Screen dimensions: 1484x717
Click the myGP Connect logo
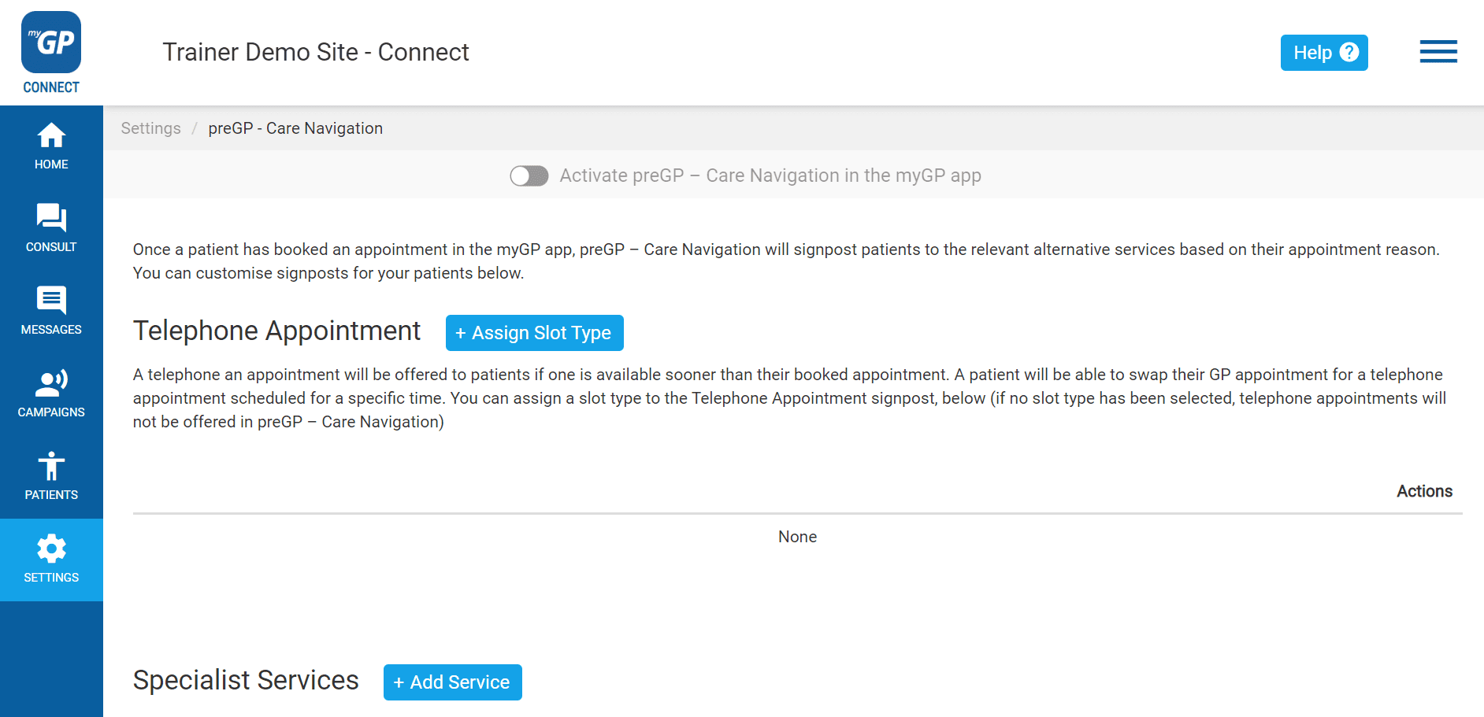(50, 42)
